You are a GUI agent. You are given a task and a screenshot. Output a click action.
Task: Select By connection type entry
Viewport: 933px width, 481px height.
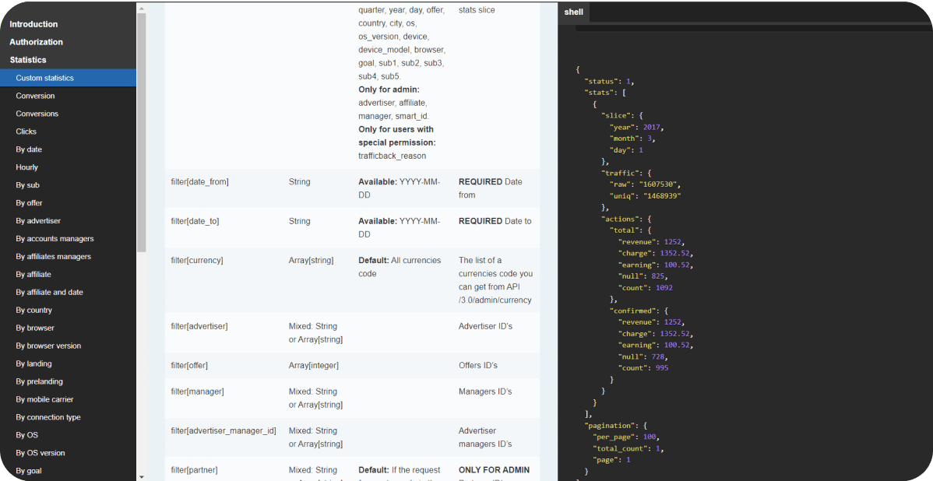coord(48,418)
